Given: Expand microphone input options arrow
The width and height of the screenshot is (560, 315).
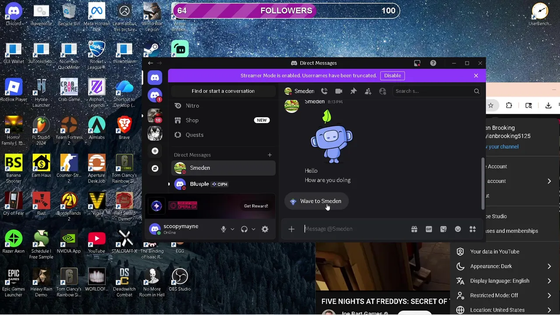Looking at the screenshot, I should click(x=232, y=229).
